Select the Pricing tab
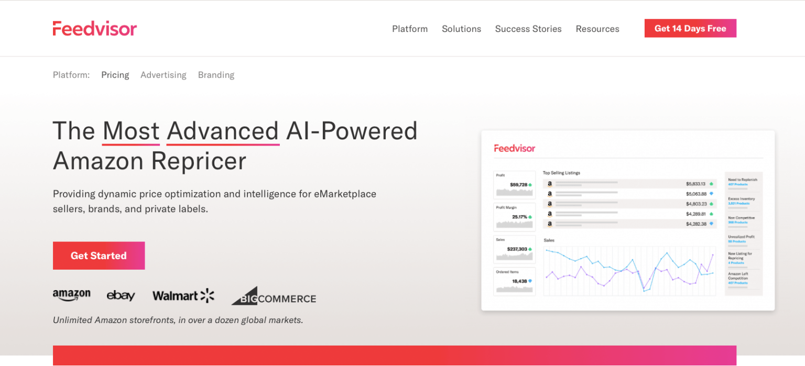Image resolution: width=805 pixels, height=366 pixels. 115,75
